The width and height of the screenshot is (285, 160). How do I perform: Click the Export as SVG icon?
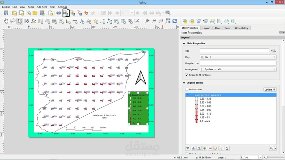[x=72, y=13]
